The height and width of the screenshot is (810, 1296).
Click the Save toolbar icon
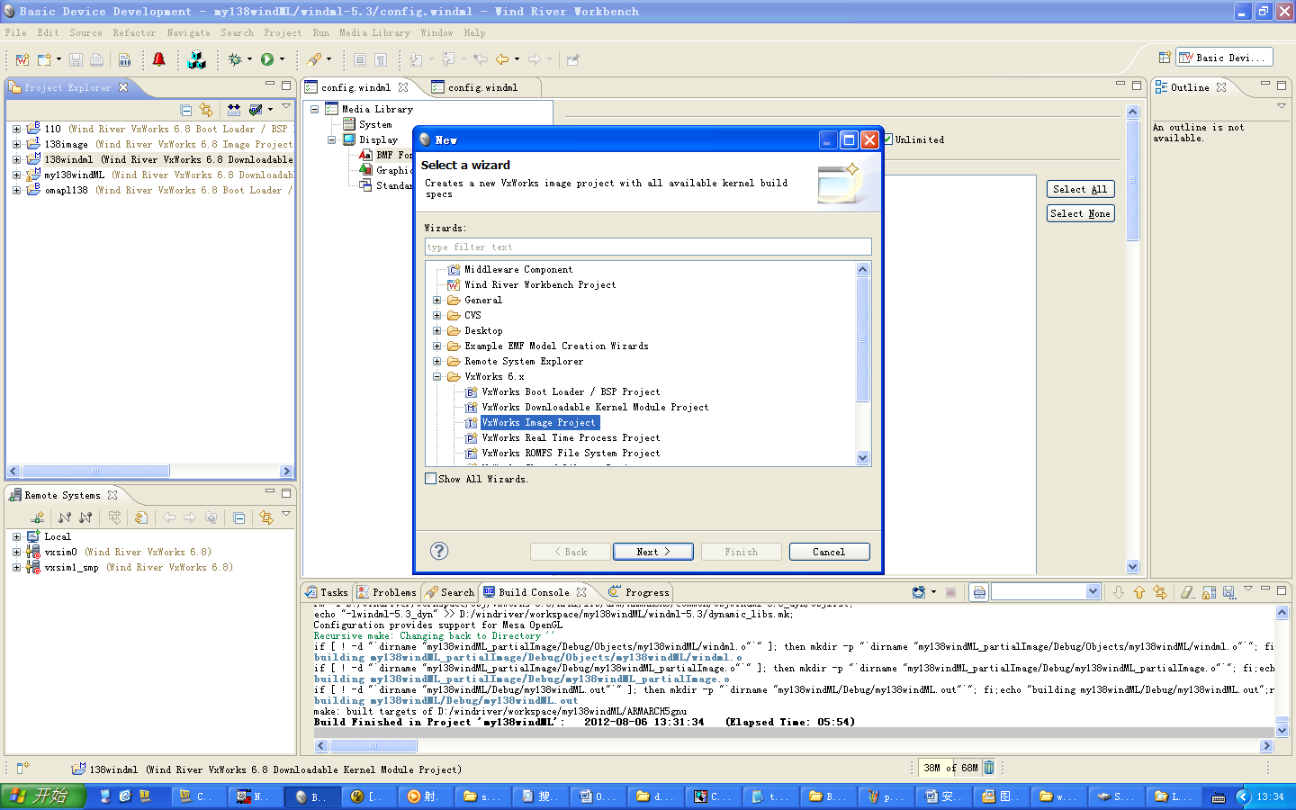click(x=76, y=60)
